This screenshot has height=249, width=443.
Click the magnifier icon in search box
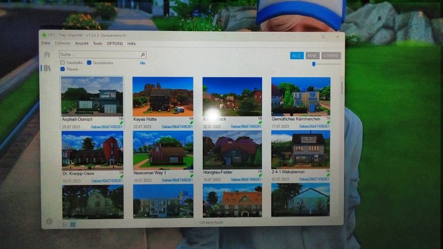142,55
